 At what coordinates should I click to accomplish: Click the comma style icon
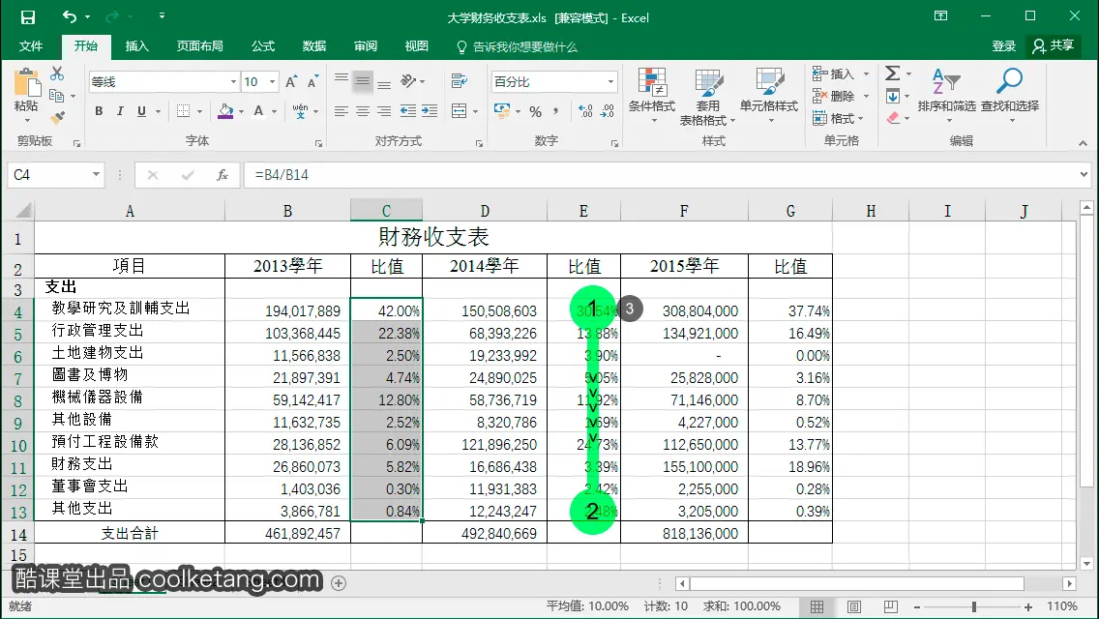tap(556, 111)
